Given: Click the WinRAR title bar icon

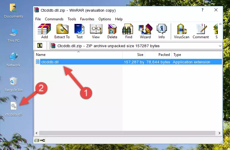Looking at the screenshot, I should pos(36,10).
